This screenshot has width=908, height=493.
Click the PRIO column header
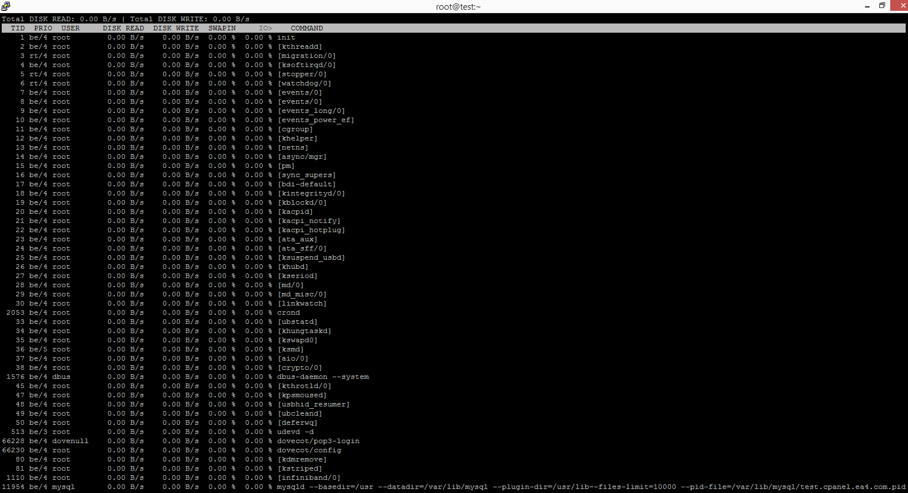tap(43, 28)
